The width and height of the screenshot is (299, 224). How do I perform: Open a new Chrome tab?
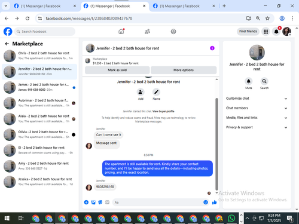[224, 6]
